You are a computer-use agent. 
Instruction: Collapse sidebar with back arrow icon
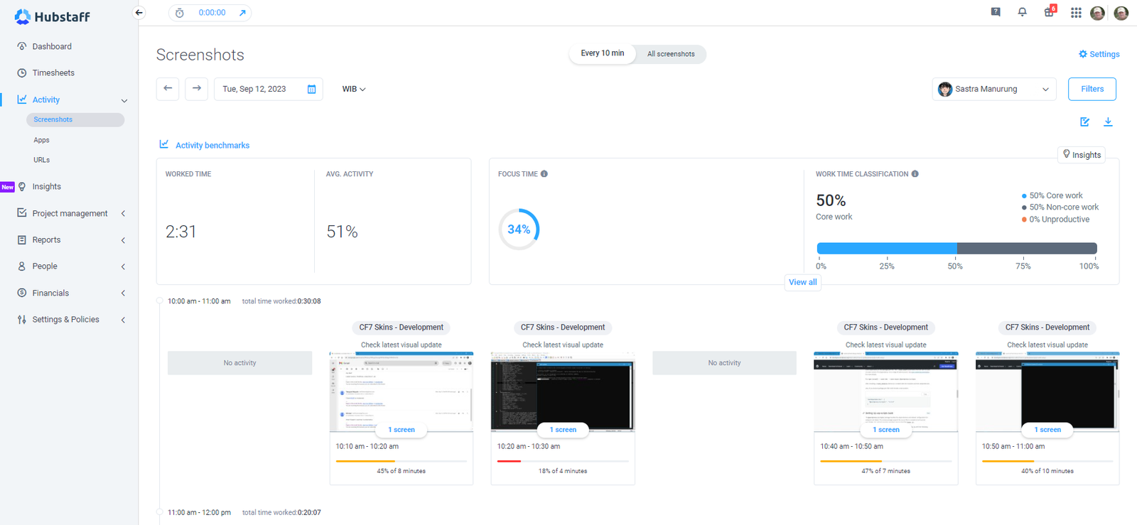pyautogui.click(x=139, y=13)
